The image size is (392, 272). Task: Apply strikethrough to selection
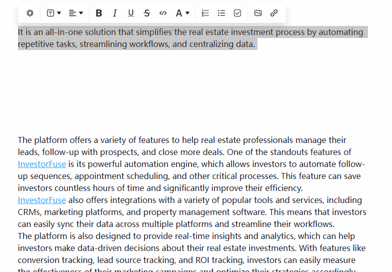pyautogui.click(x=146, y=13)
